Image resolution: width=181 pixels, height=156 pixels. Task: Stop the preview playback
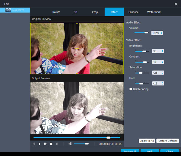pos(51,144)
